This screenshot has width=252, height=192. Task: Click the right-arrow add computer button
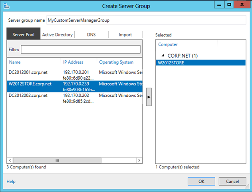149,97
